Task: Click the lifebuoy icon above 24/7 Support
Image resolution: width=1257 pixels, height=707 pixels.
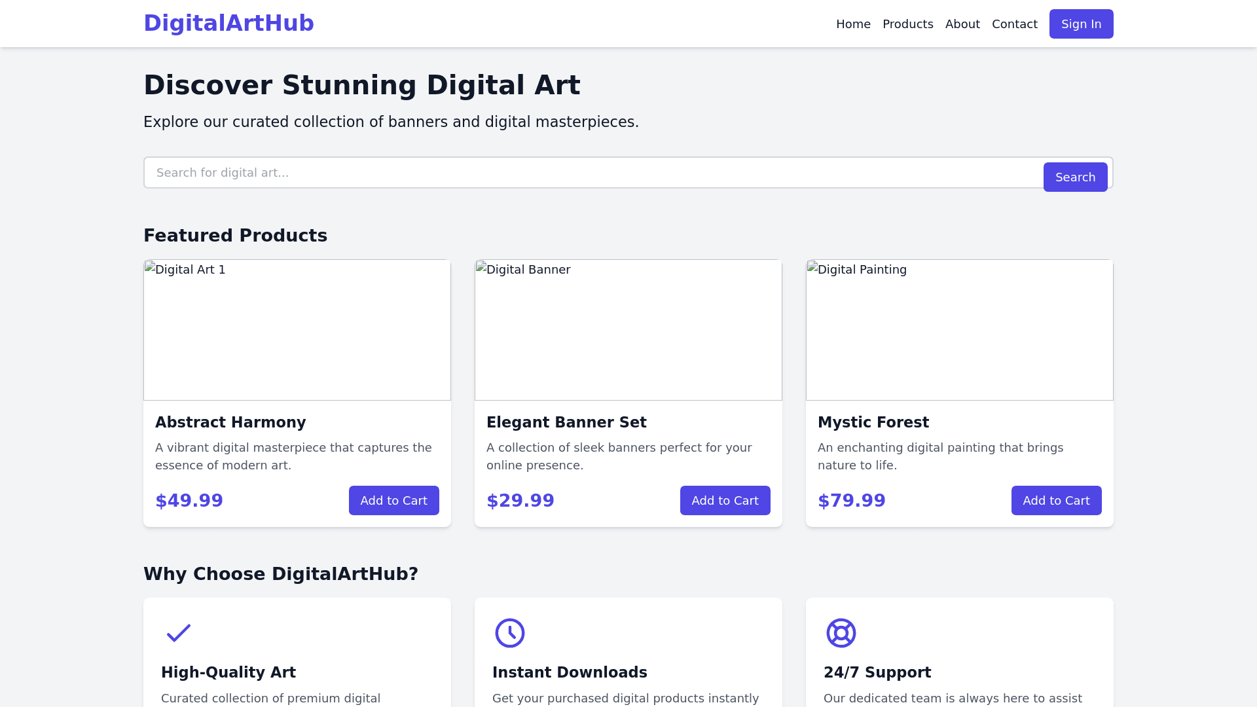Action: [841, 633]
